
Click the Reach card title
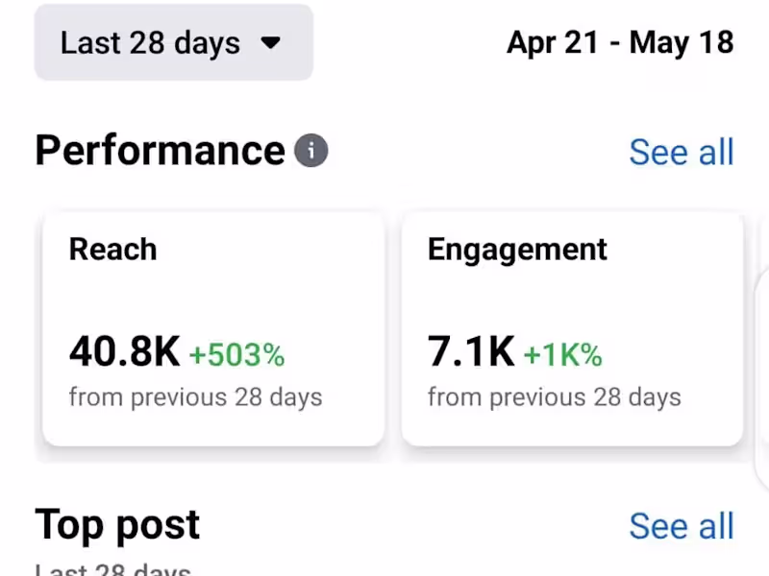tap(112, 250)
